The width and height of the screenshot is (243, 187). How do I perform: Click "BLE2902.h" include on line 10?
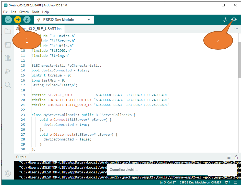pyautogui.click(x=61, y=50)
